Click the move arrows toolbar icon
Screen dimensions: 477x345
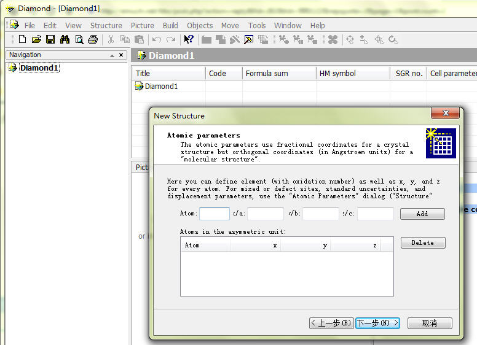tap(350, 39)
